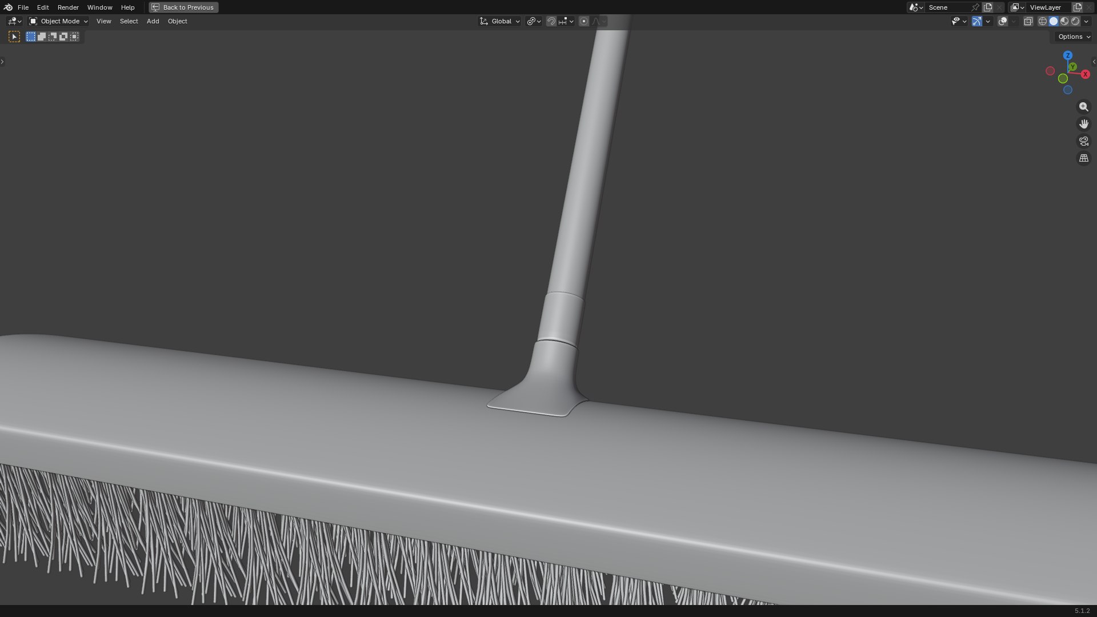Image resolution: width=1097 pixels, height=617 pixels.
Task: Click the Back to Previous button
Action: coord(183,7)
